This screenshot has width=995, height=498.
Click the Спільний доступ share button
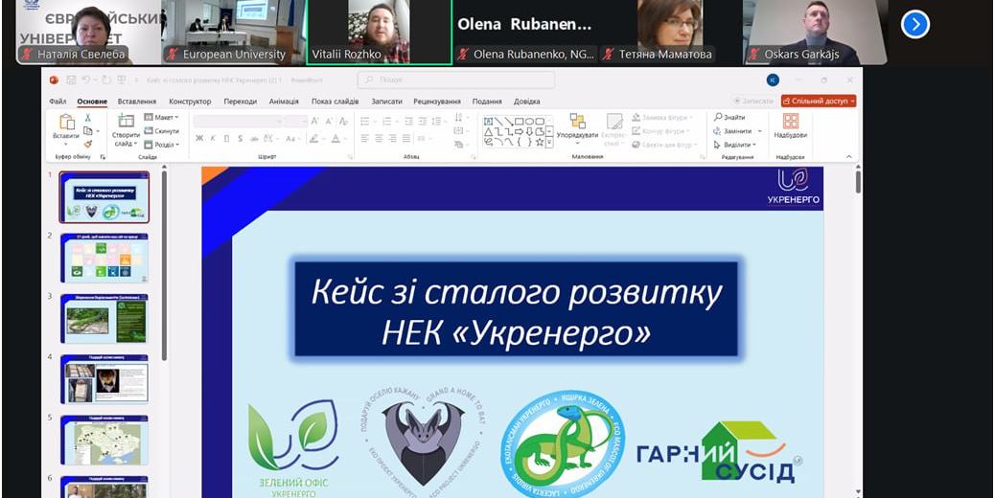(x=819, y=101)
